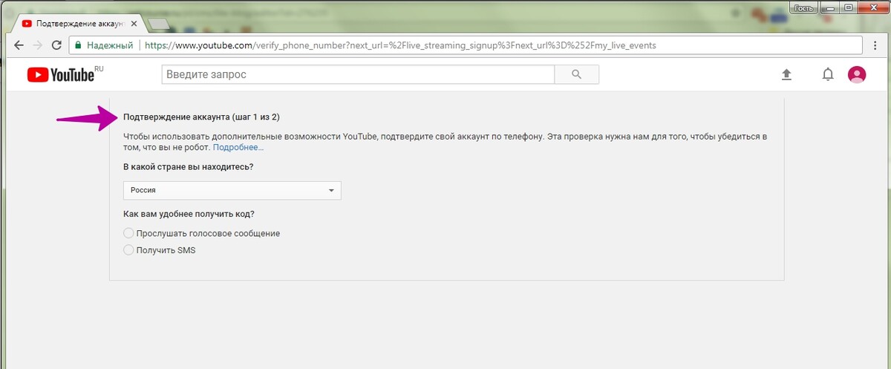Close the Chrome window

(872, 7)
